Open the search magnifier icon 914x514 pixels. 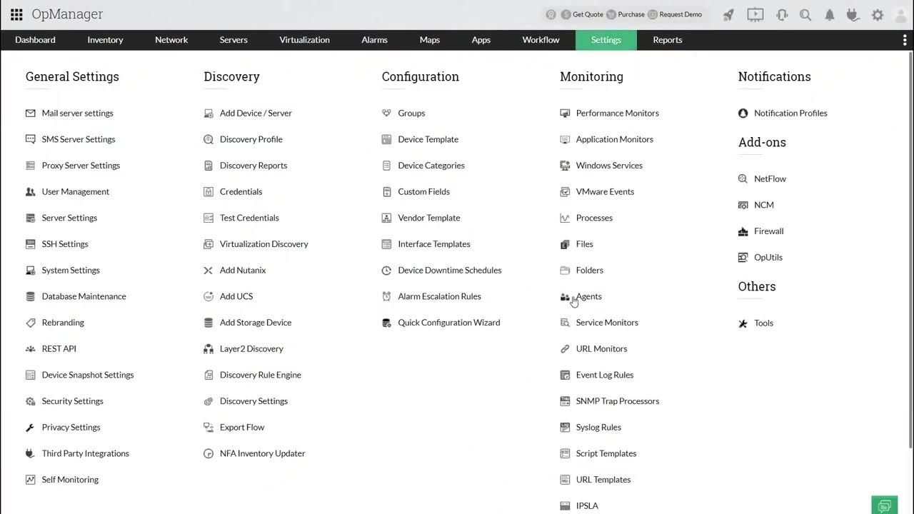point(805,14)
